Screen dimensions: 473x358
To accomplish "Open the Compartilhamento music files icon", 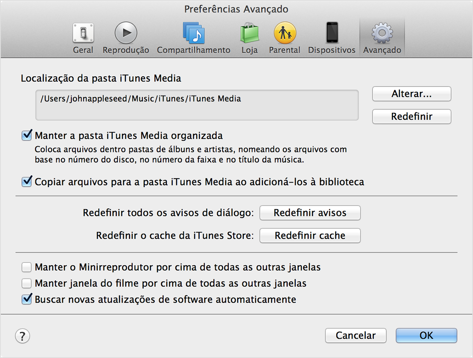I will click(x=193, y=33).
